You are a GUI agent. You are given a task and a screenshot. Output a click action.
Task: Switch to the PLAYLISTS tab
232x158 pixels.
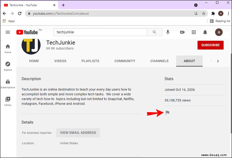[x=90, y=61]
